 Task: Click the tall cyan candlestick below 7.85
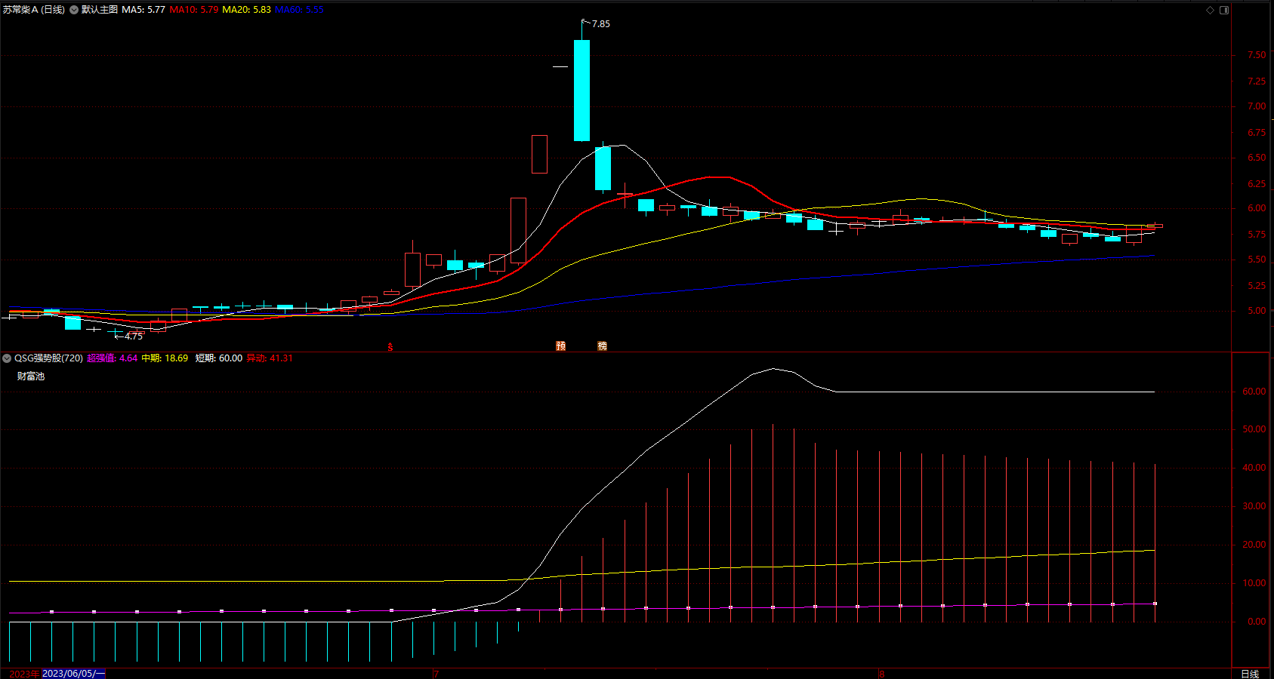point(581,91)
